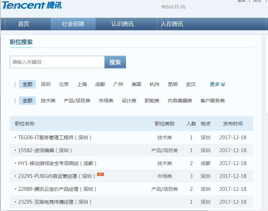This screenshot has width=268, height=211.
Task: Filter jobs by location 杭州
Action: [x=154, y=84]
